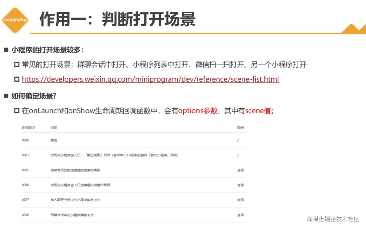Click the coderwhy diamond logo
The height and width of the screenshot is (229, 366).
pos(15,20)
